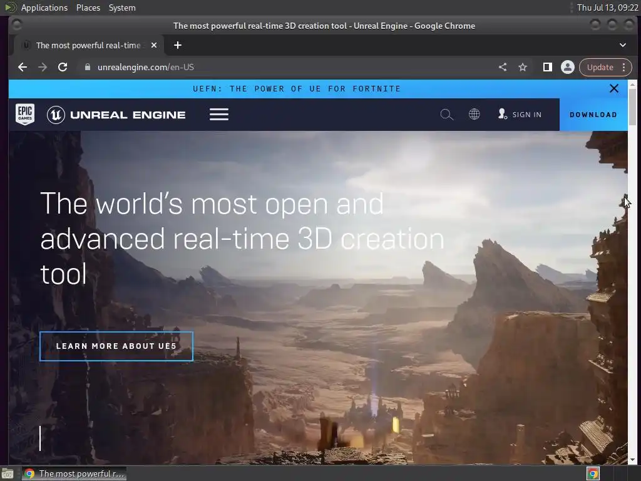The width and height of the screenshot is (641, 481).
Task: Click Learn More About UE5 button
Action: point(116,346)
